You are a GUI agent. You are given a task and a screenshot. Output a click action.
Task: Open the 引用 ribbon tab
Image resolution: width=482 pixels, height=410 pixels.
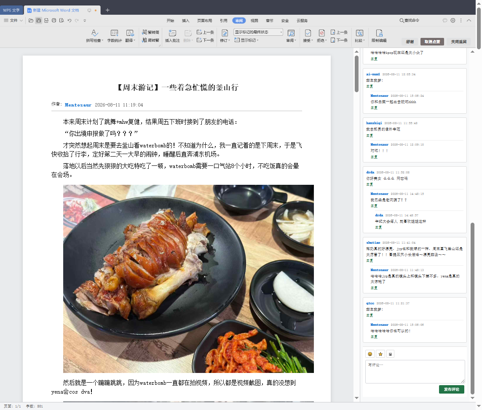(x=223, y=21)
